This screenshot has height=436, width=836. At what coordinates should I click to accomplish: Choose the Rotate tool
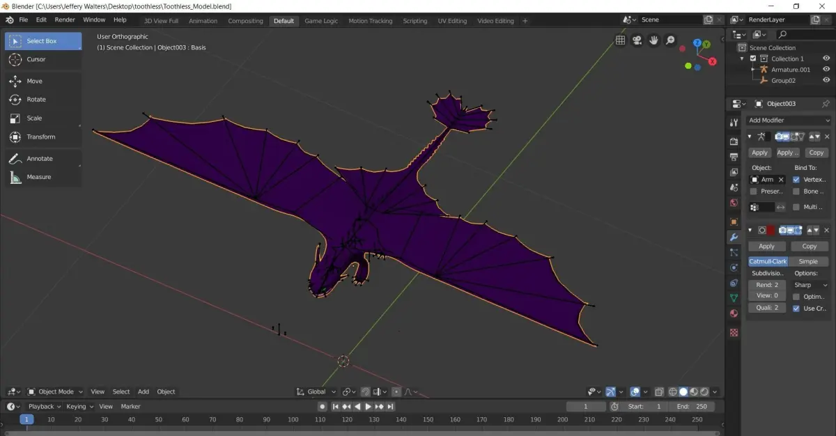(x=36, y=100)
